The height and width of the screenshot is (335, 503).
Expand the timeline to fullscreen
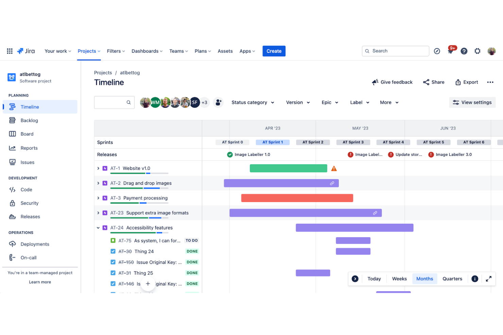coord(488,279)
